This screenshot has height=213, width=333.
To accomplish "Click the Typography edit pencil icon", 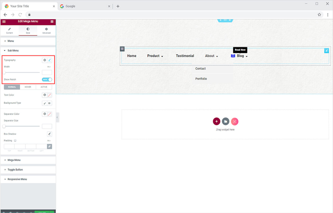I will (x=50, y=60).
